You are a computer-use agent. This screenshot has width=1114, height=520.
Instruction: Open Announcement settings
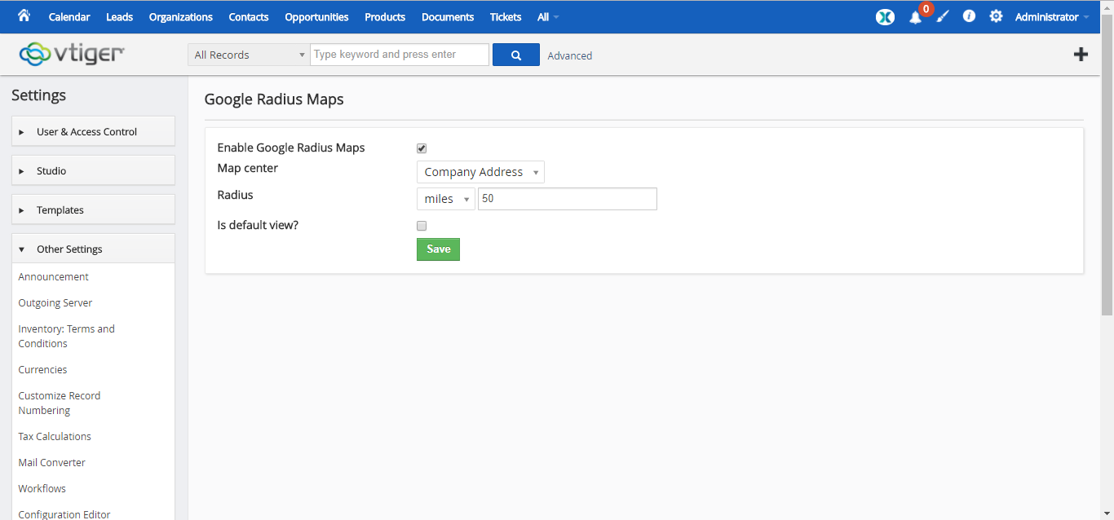(x=54, y=276)
